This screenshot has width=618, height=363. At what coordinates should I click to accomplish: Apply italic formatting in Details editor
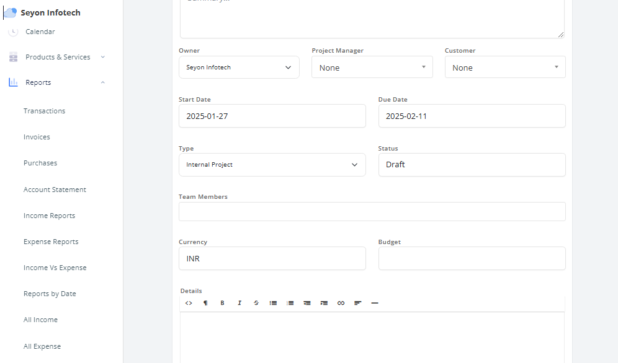click(240, 303)
